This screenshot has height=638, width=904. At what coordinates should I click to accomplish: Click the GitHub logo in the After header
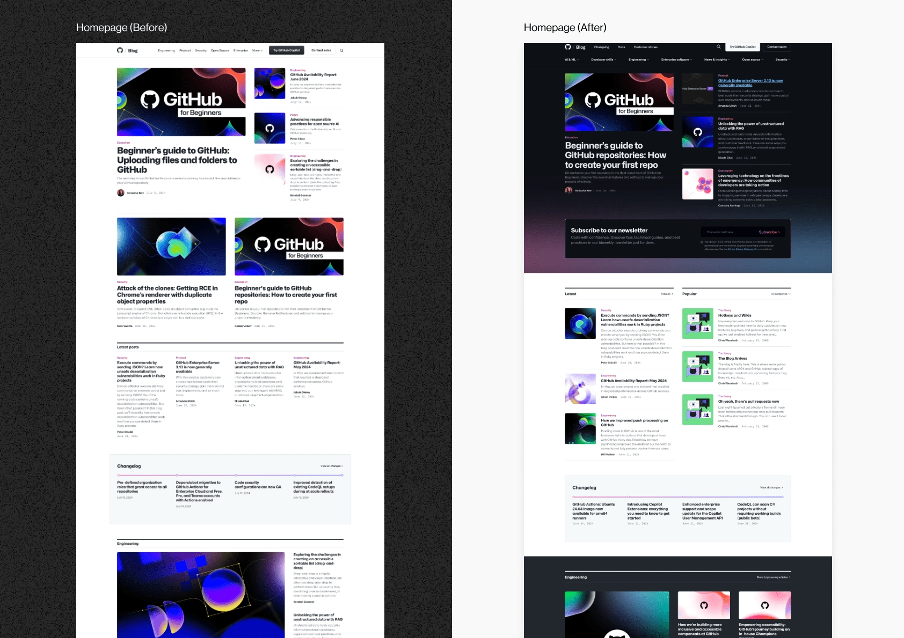[568, 47]
